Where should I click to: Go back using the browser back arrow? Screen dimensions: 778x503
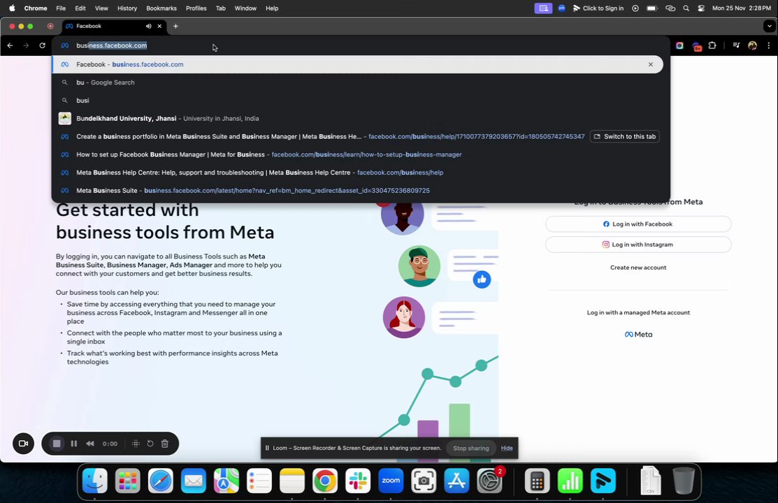point(10,45)
